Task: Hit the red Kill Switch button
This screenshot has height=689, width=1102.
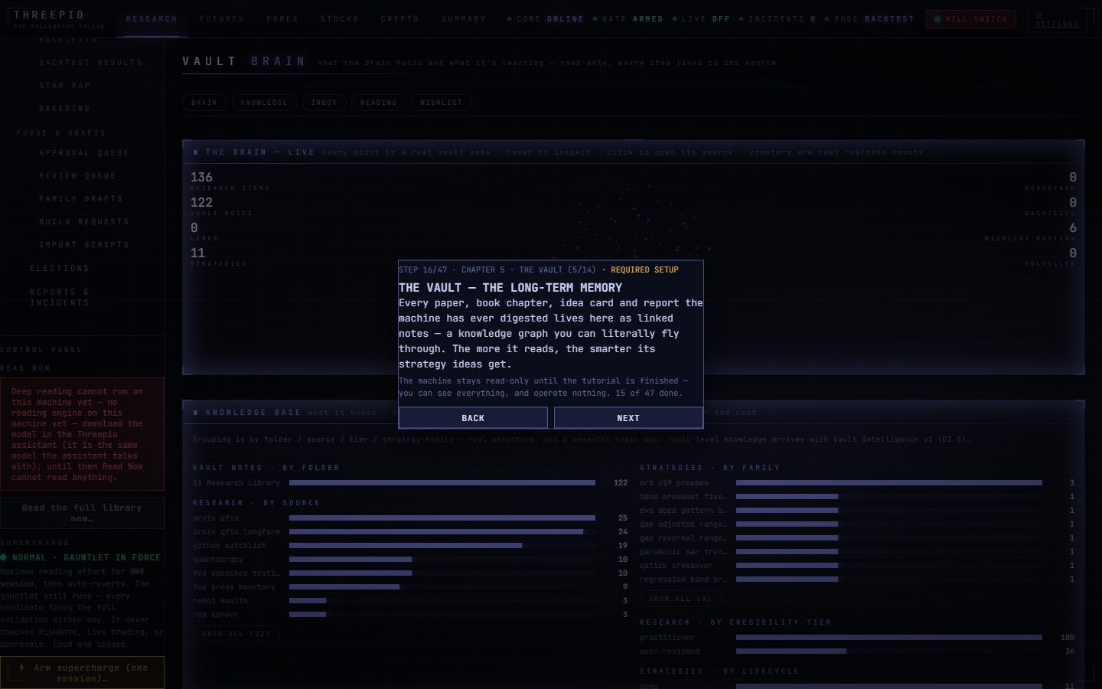Action: pos(970,19)
